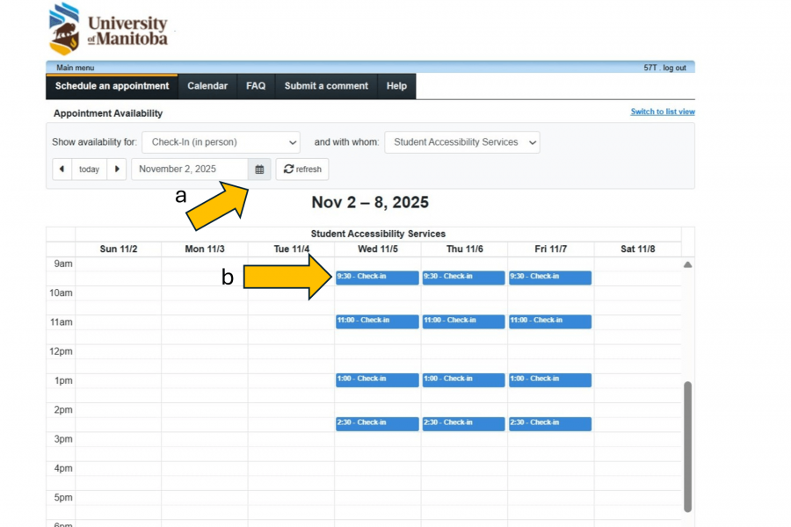Click the log out link
Image resolution: width=791 pixels, height=527 pixels.
[677, 65]
